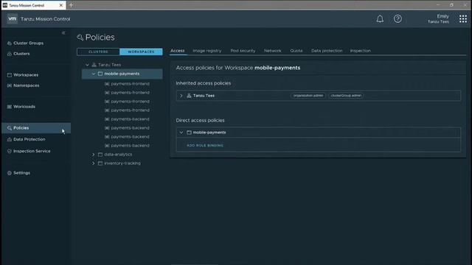Click the clusterGroup.admin role tag
This screenshot has width=472, height=265.
click(346, 96)
